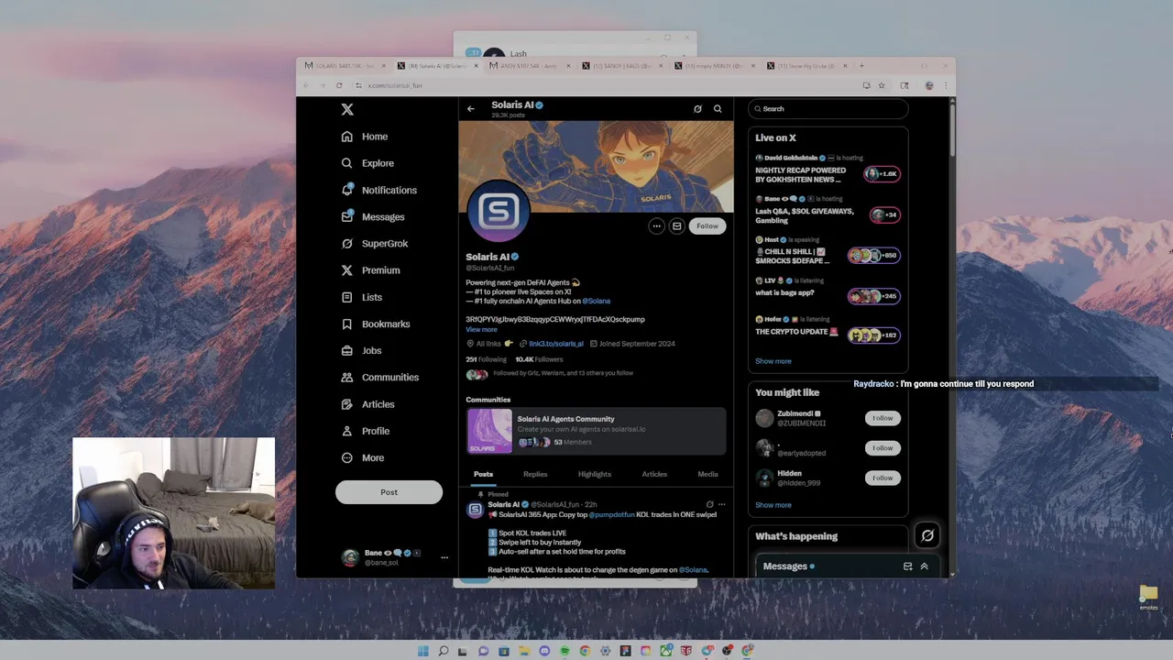Go to Home in the sidebar
Viewport: 1173px width, 660px height.
click(x=365, y=137)
